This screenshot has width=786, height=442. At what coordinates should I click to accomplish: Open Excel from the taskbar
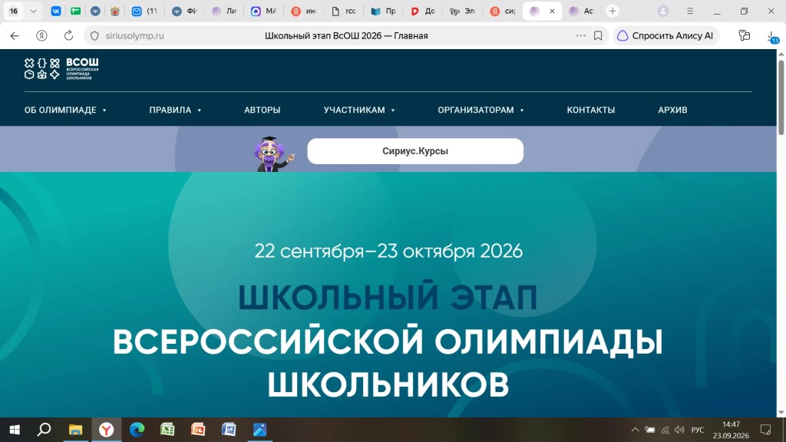click(167, 430)
